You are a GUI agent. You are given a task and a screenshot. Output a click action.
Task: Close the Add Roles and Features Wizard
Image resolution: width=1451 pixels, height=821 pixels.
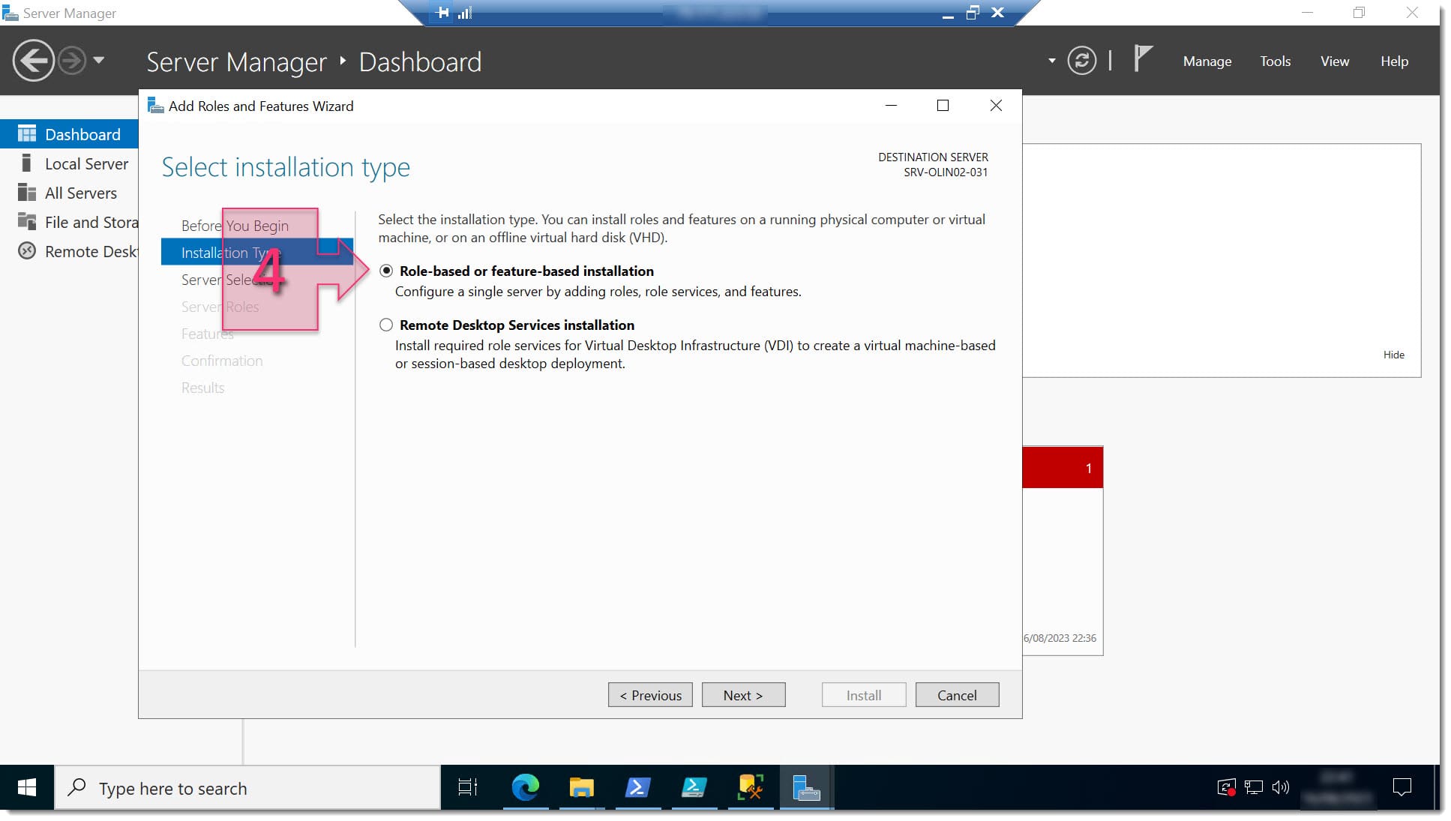tap(995, 106)
